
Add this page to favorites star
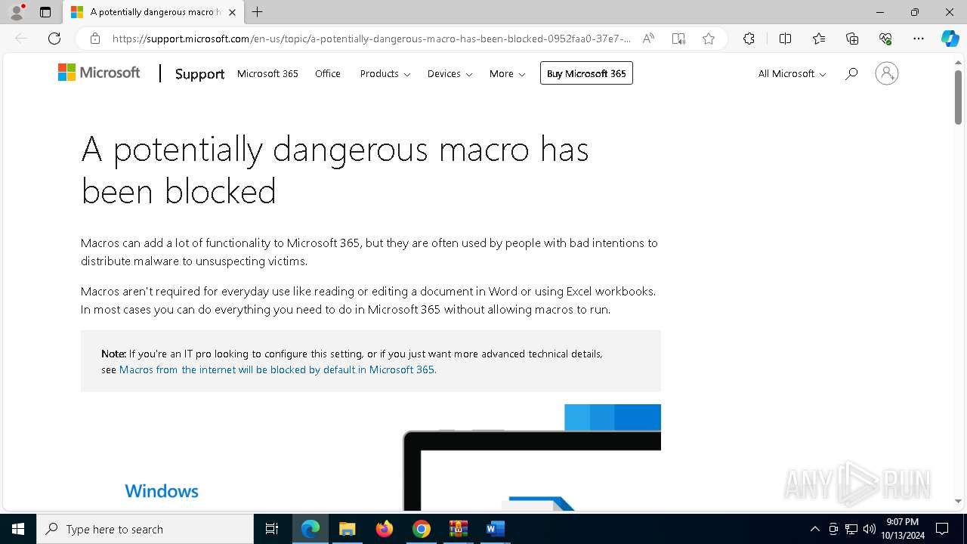708,39
